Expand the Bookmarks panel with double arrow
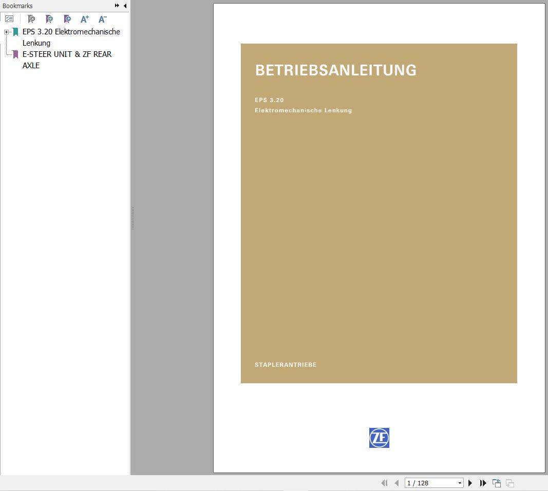 click(x=117, y=6)
